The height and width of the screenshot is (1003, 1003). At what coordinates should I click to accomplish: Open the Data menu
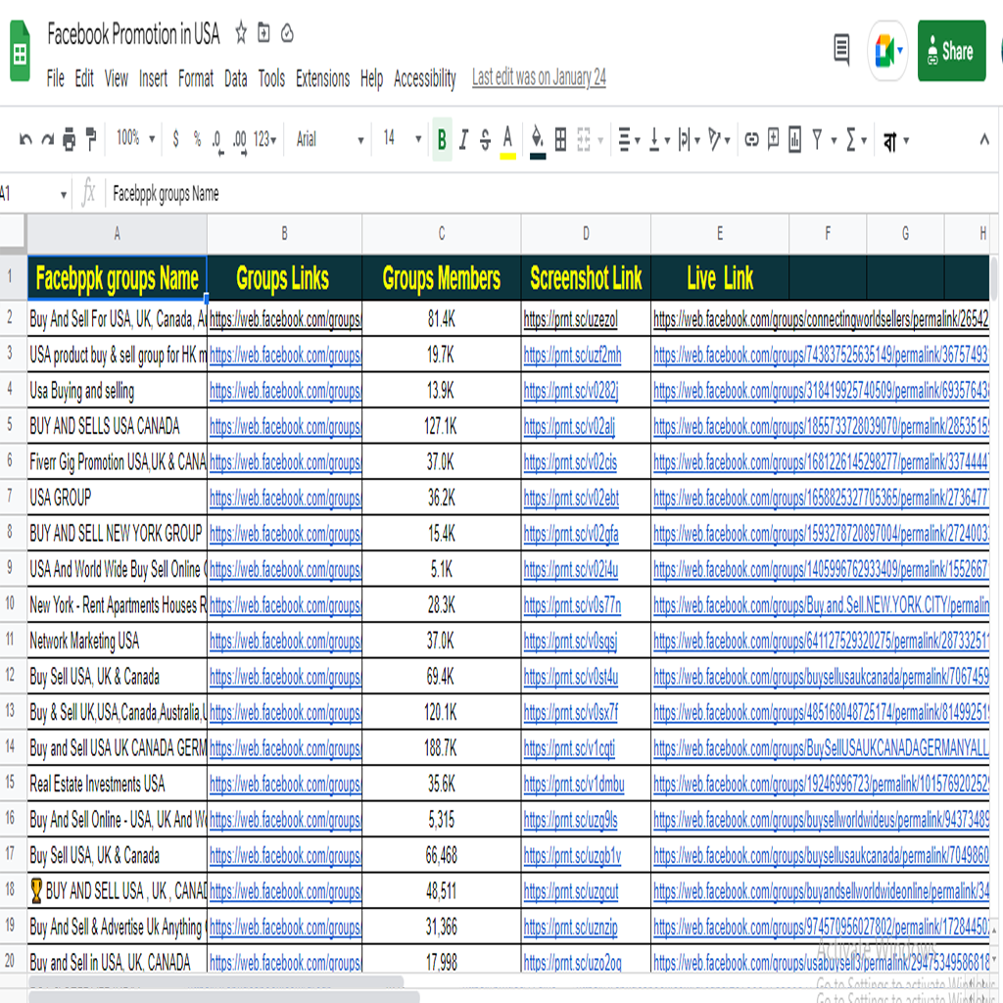pyautogui.click(x=235, y=78)
